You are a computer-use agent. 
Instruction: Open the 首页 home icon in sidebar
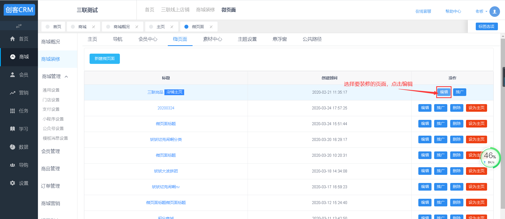click(x=12, y=39)
